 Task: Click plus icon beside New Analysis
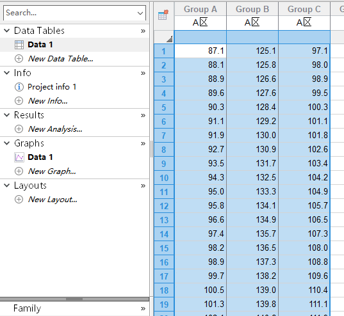19,129
